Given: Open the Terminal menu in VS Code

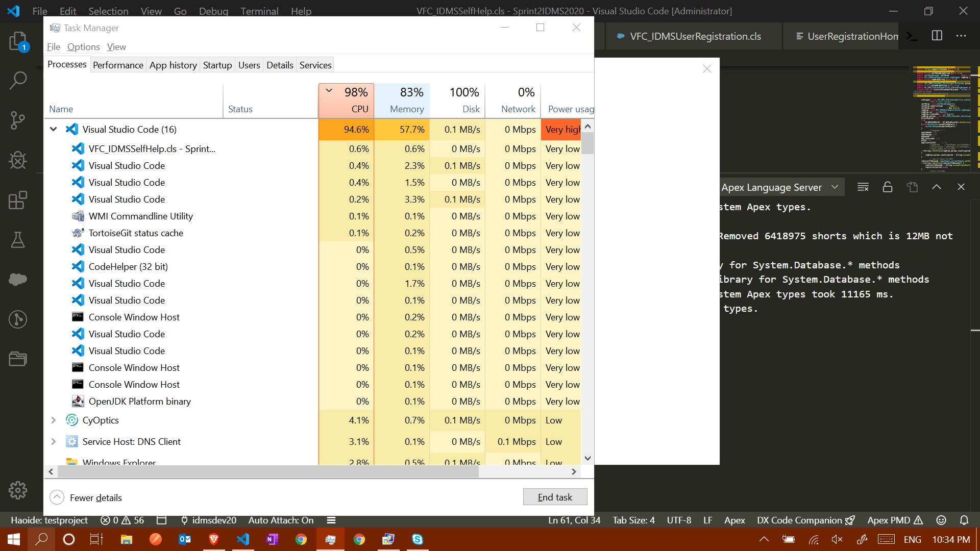Looking at the screenshot, I should tap(259, 11).
